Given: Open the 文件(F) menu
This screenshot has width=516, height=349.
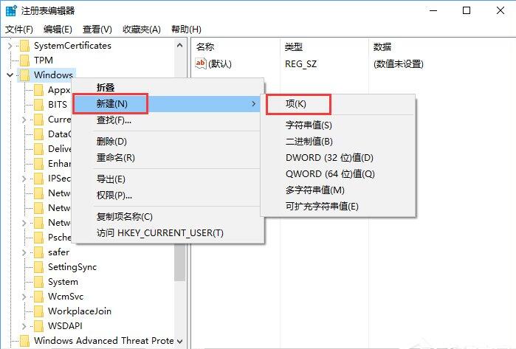Looking at the screenshot, I should [x=19, y=30].
